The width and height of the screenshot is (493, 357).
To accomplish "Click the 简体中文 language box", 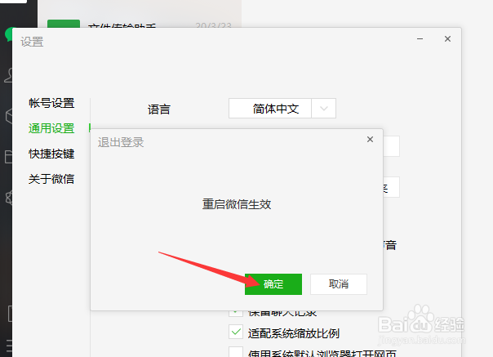I will pos(270,109).
